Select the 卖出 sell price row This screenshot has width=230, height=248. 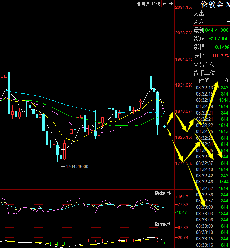coord(211,13)
